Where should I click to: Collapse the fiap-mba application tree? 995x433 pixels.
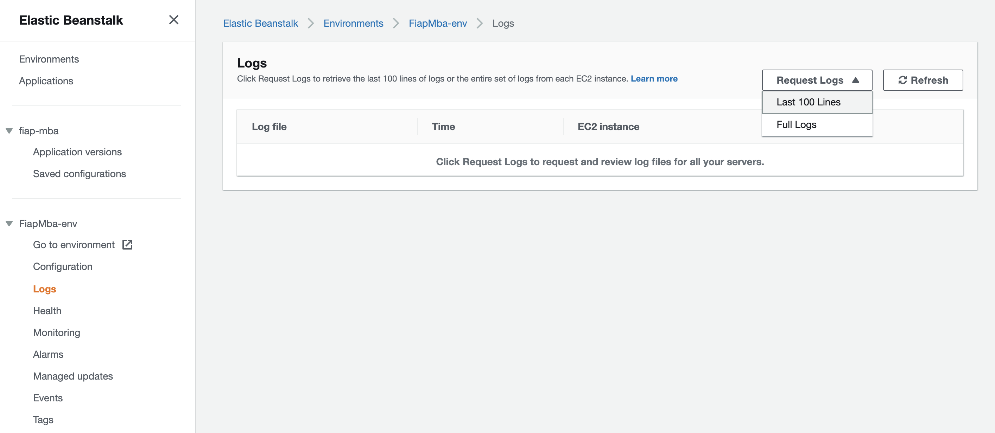pyautogui.click(x=9, y=131)
